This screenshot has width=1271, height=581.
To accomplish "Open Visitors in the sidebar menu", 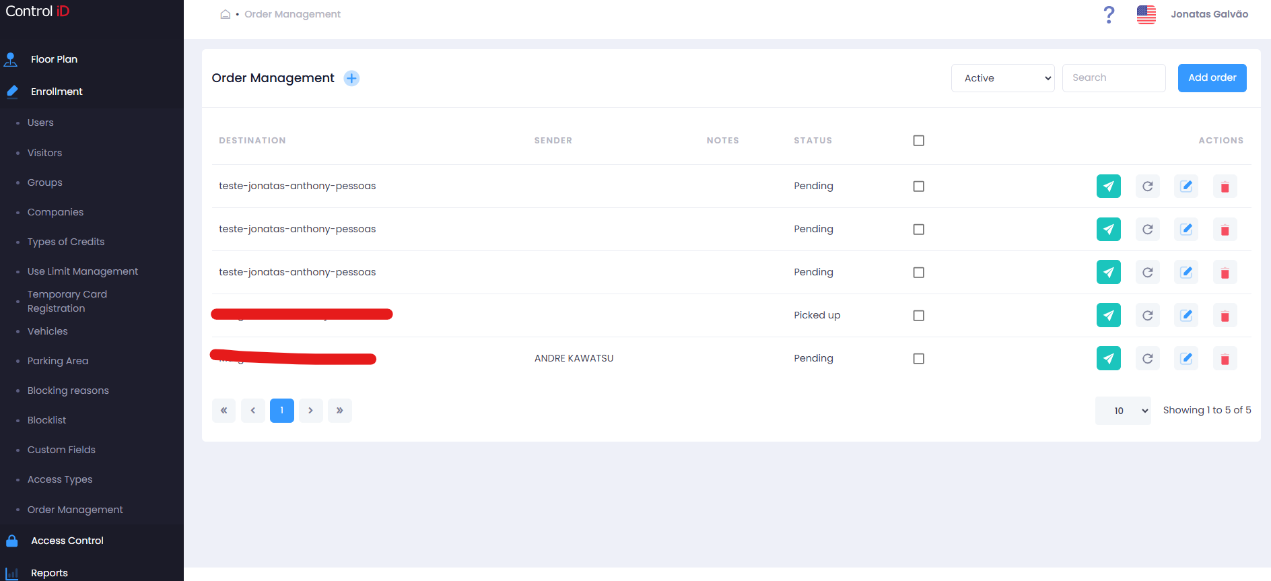I will click(44, 153).
